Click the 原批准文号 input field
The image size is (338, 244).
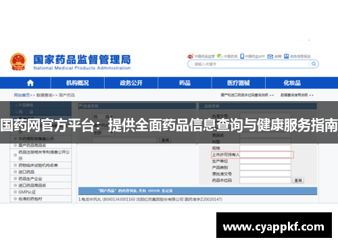[x=265, y=174]
